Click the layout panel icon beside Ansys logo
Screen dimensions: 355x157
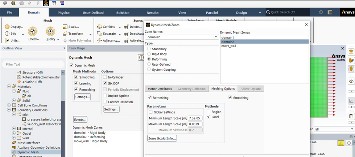pyautogui.click(x=330, y=12)
